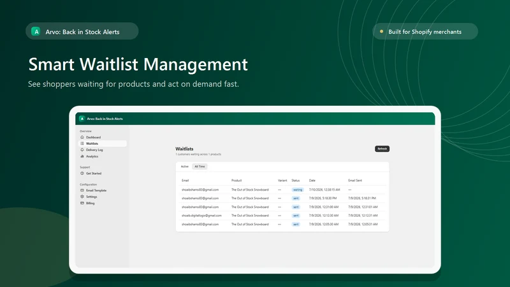The width and height of the screenshot is (510, 287).
Task: Click the email in the 7/10/2026 waiting row
Action: [200, 189]
